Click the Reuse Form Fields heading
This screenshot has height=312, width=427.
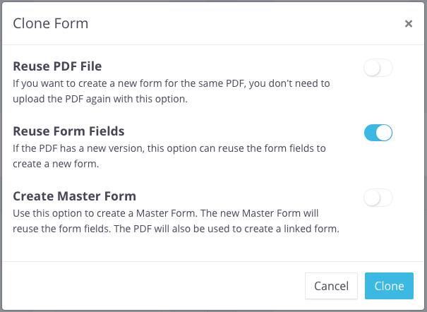(68, 131)
